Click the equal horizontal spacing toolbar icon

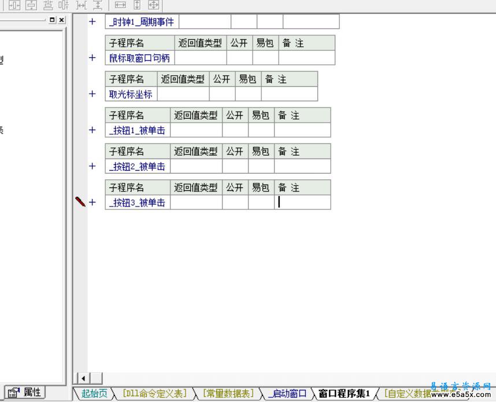point(82,5)
